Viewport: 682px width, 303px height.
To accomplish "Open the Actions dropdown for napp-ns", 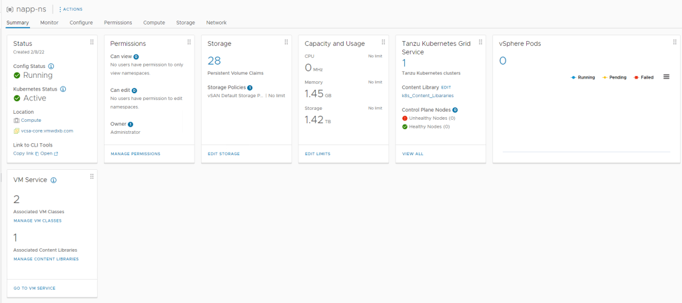I will (x=71, y=9).
